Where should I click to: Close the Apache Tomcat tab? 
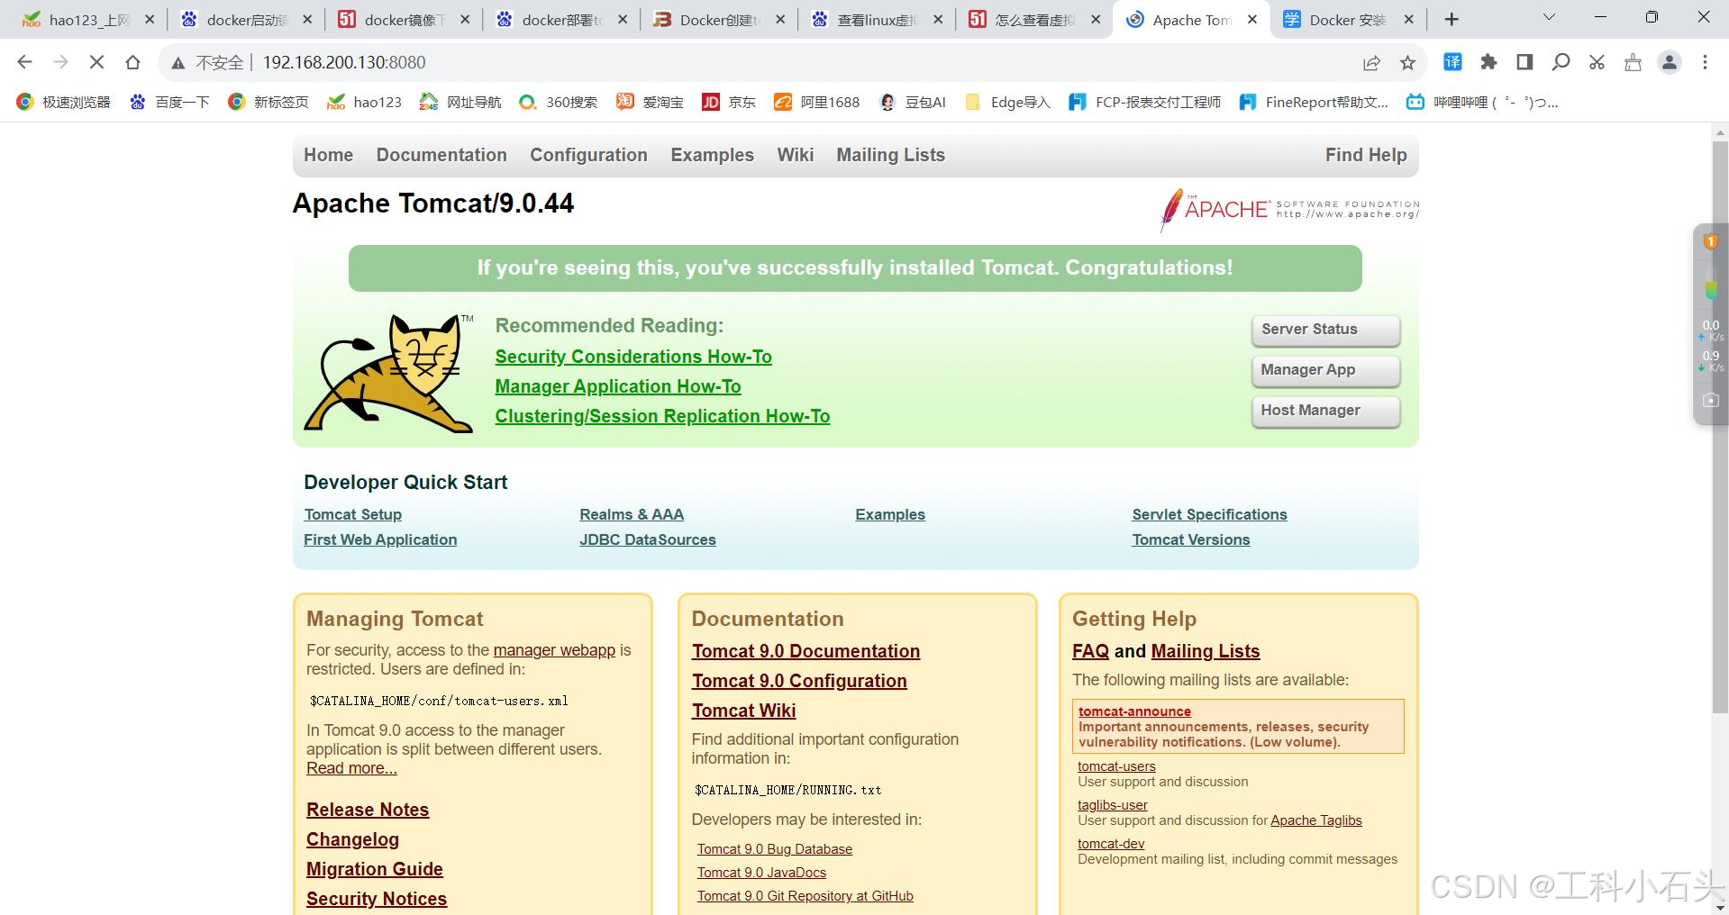point(1252,20)
